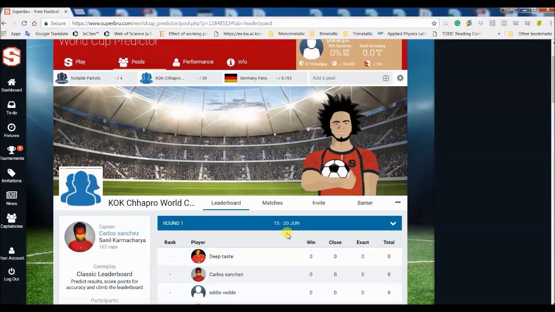Click the Superbru logo in the sidebar
This screenshot has height=312, width=555.
click(12, 57)
